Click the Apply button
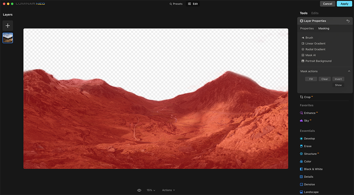354x195 pixels. coord(344,4)
